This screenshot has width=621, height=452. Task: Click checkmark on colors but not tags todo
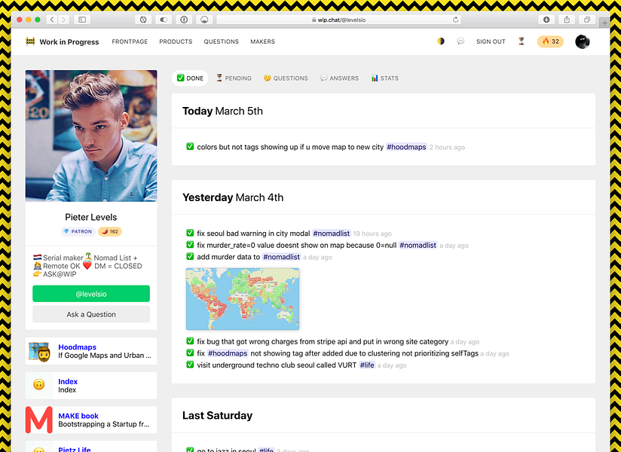[190, 147]
